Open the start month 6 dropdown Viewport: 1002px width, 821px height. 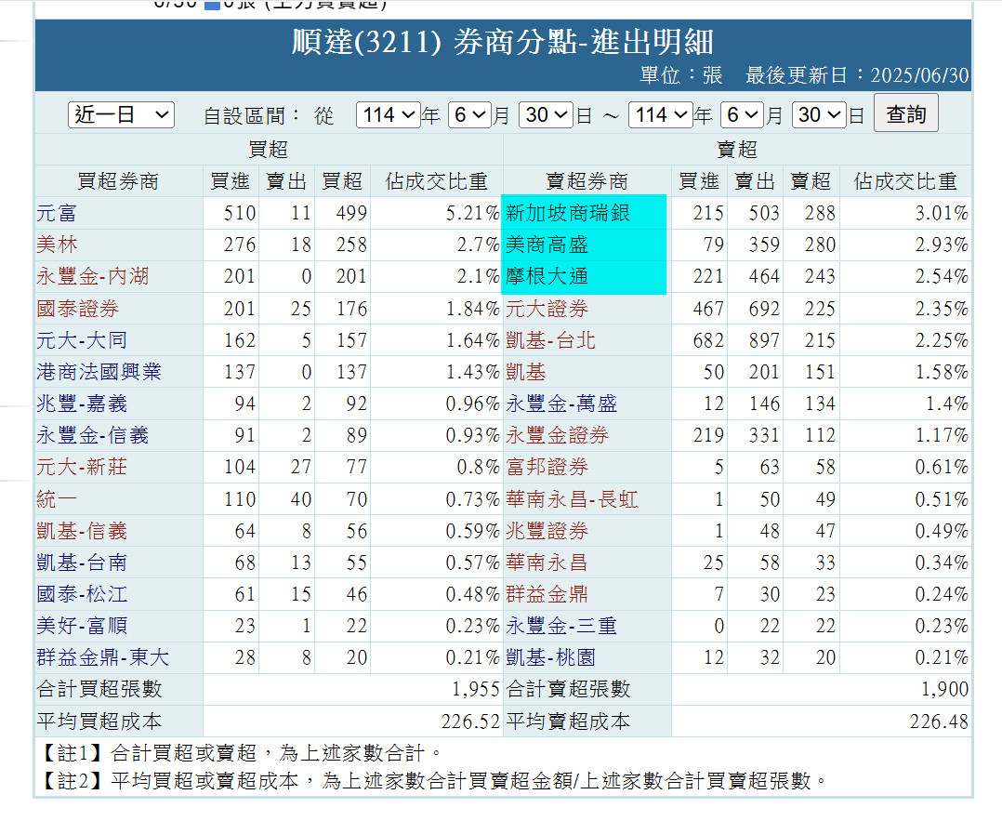pyautogui.click(x=469, y=115)
